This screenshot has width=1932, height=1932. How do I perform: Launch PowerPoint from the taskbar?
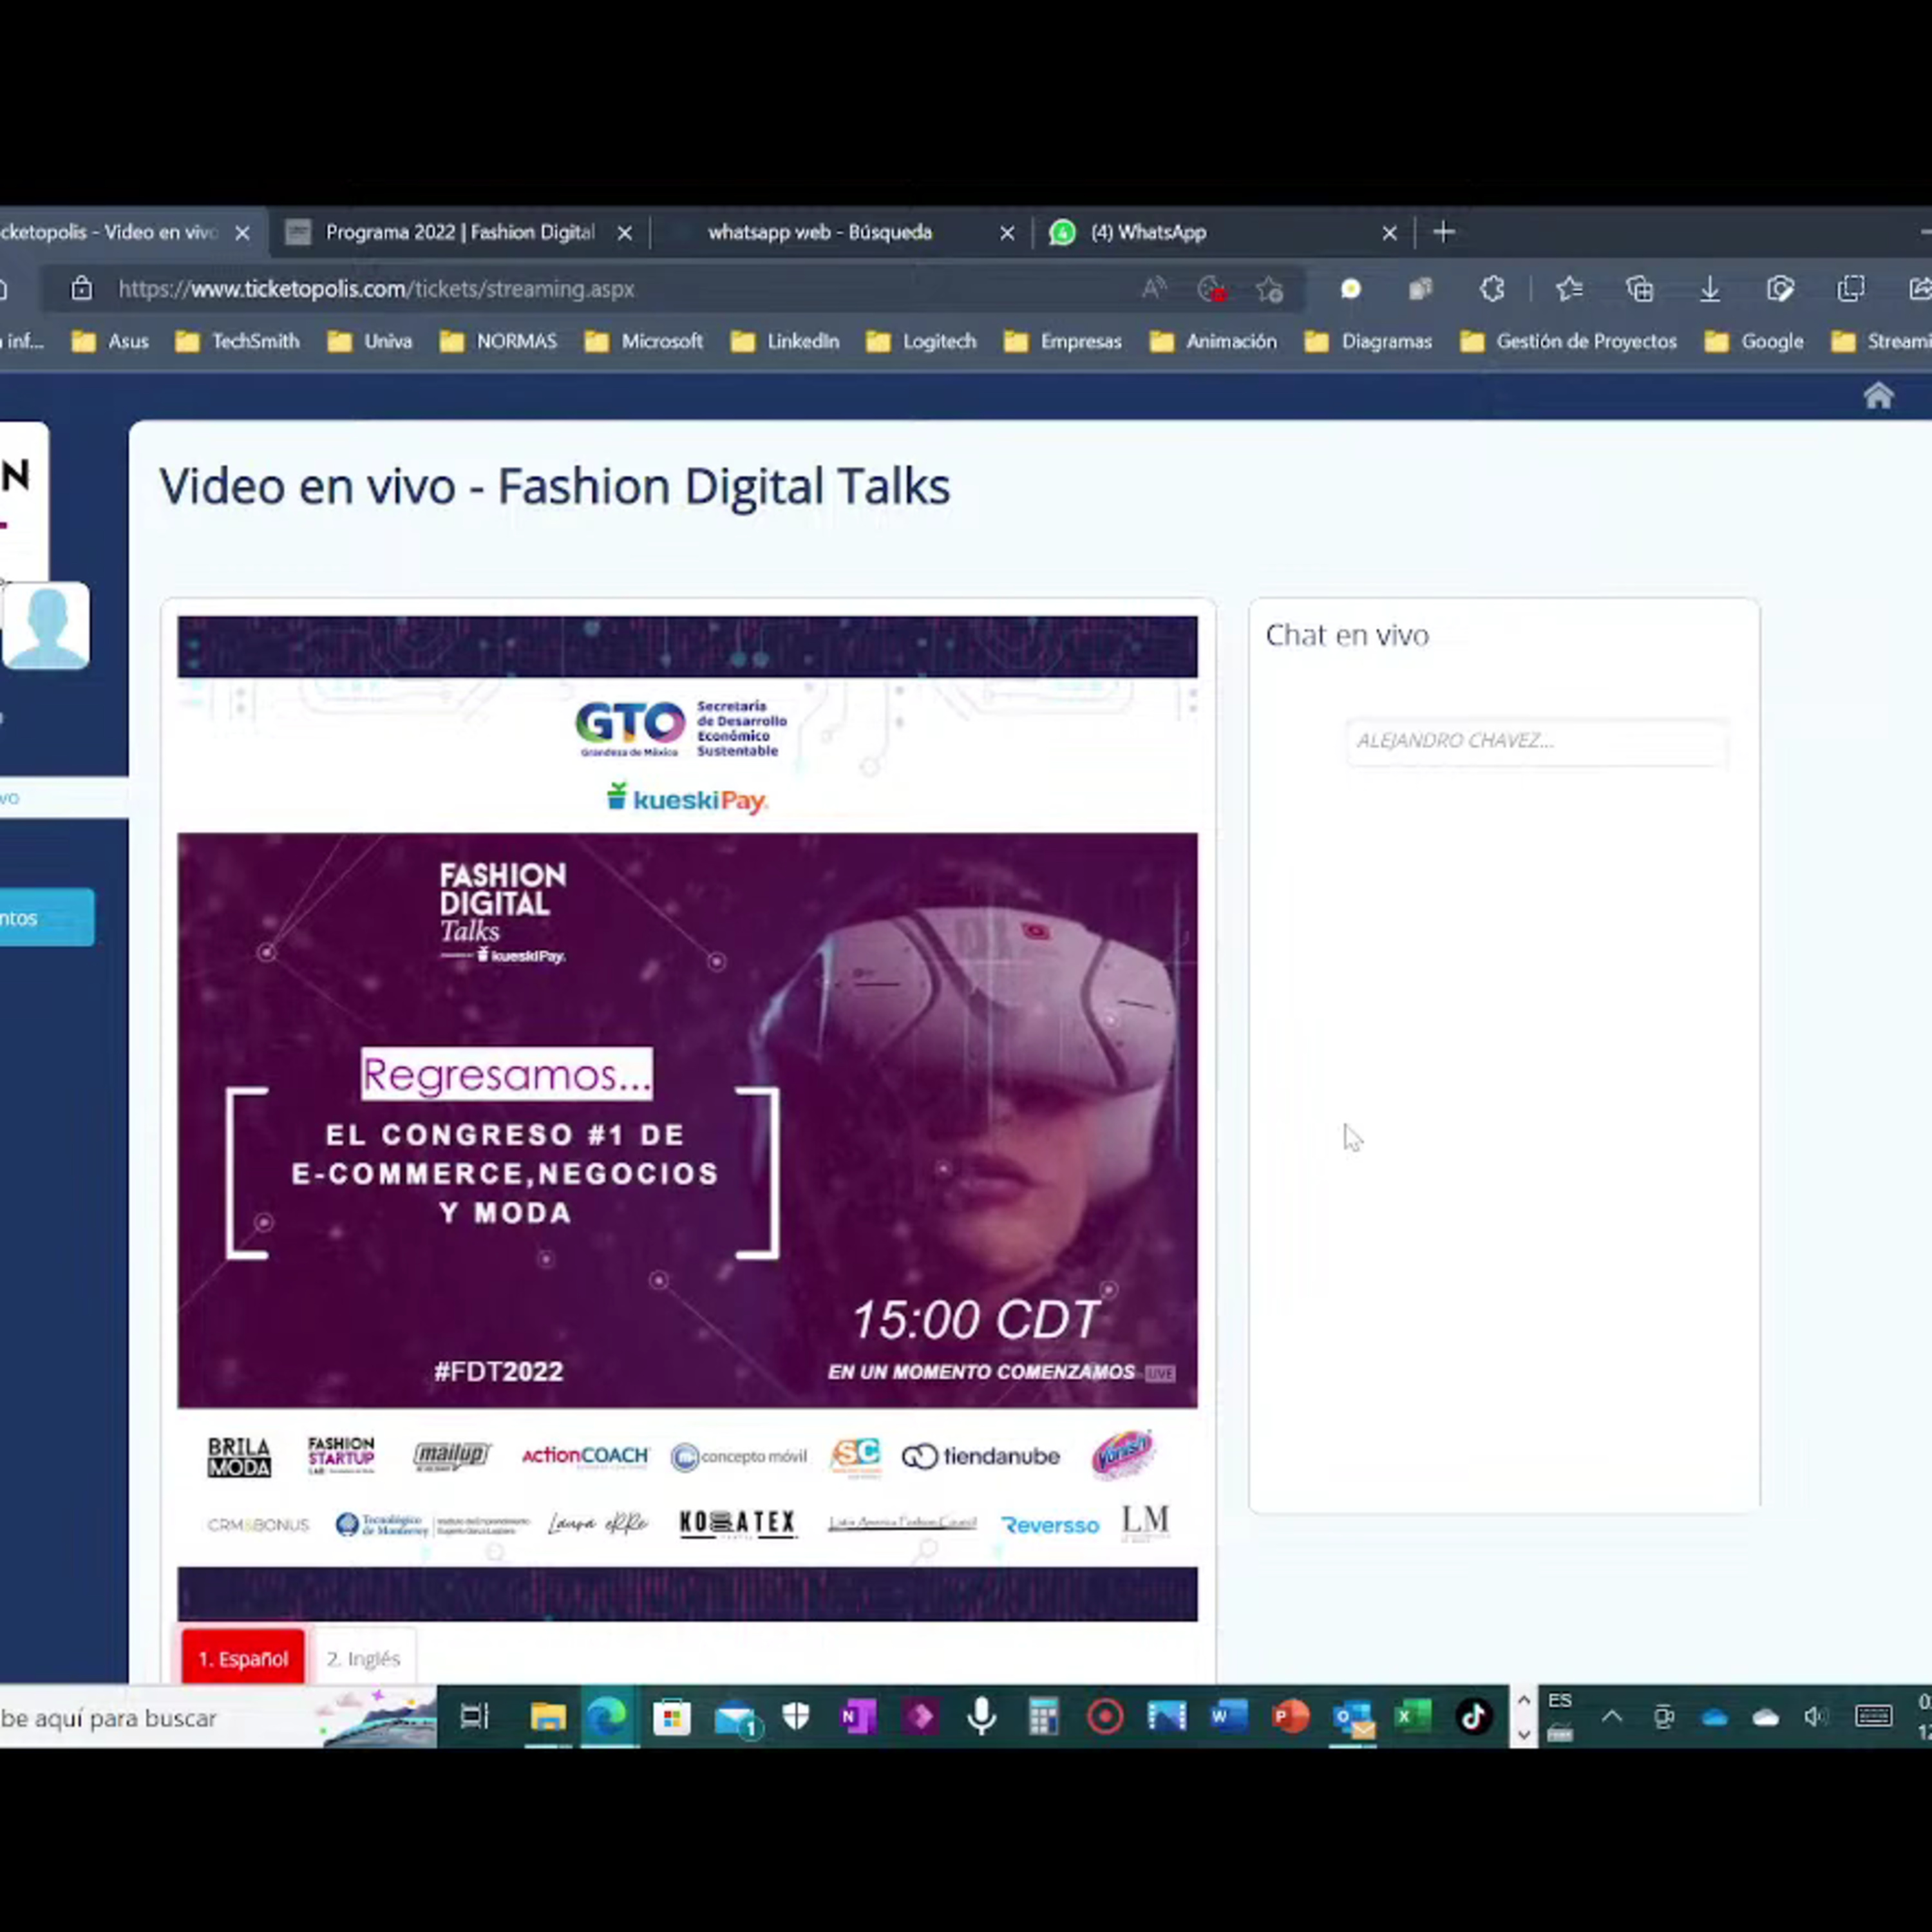click(1290, 1717)
